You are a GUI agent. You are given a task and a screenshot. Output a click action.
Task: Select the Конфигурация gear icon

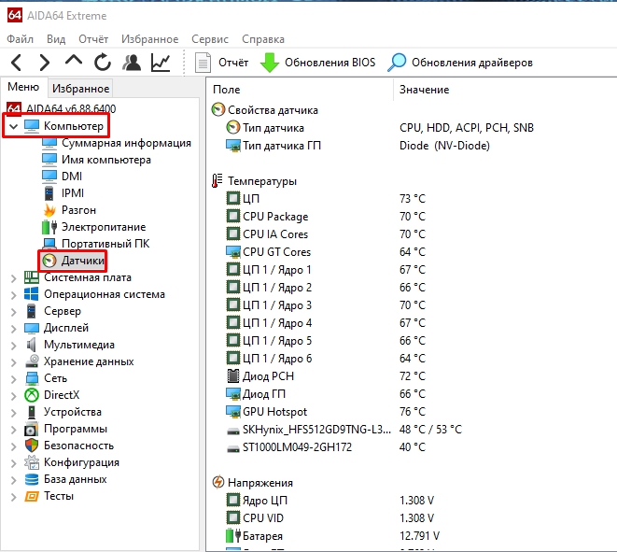32,462
